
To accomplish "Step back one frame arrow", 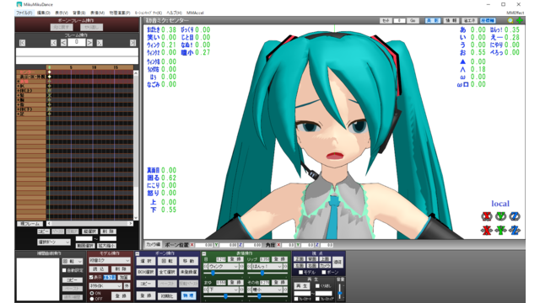I will click(64, 43).
